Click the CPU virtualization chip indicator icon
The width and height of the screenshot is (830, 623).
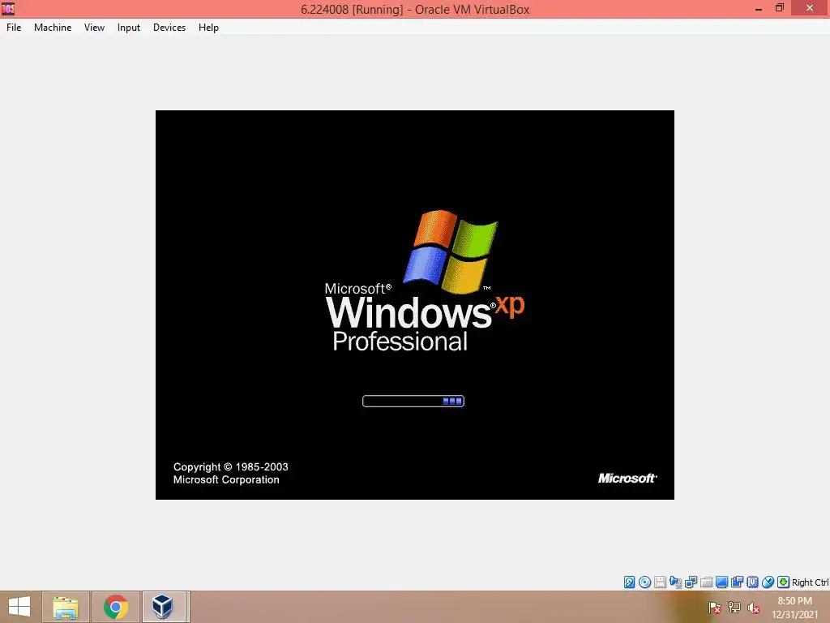pyautogui.click(x=752, y=582)
